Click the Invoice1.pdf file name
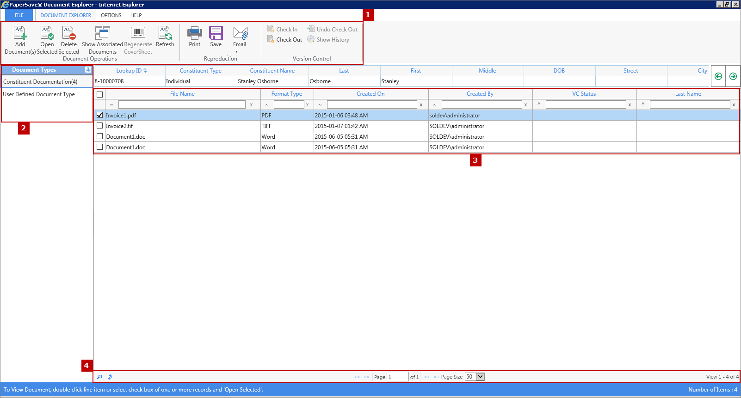 121,116
